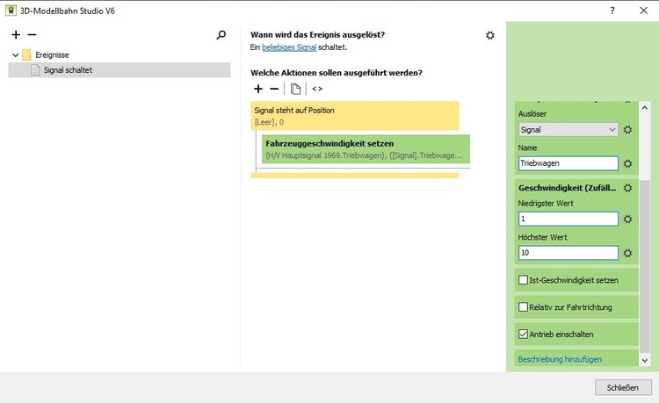
Task: Click Beschreibung hinzufügen link
Action: pos(560,359)
